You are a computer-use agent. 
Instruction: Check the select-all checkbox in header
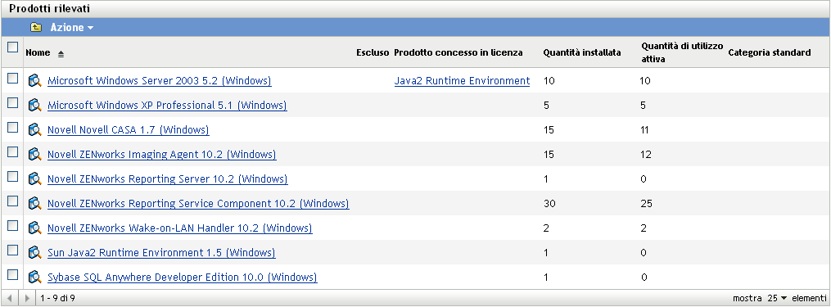click(x=13, y=47)
